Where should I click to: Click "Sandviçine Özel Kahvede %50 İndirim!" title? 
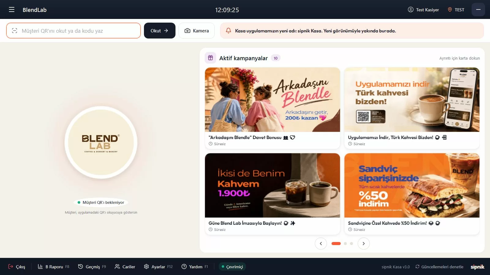387,223
